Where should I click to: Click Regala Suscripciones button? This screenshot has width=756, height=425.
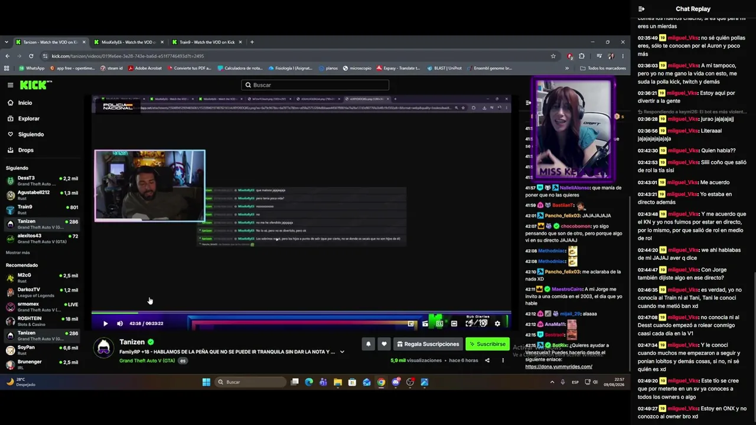(x=428, y=344)
